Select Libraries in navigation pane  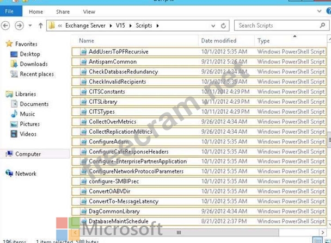point(26,94)
